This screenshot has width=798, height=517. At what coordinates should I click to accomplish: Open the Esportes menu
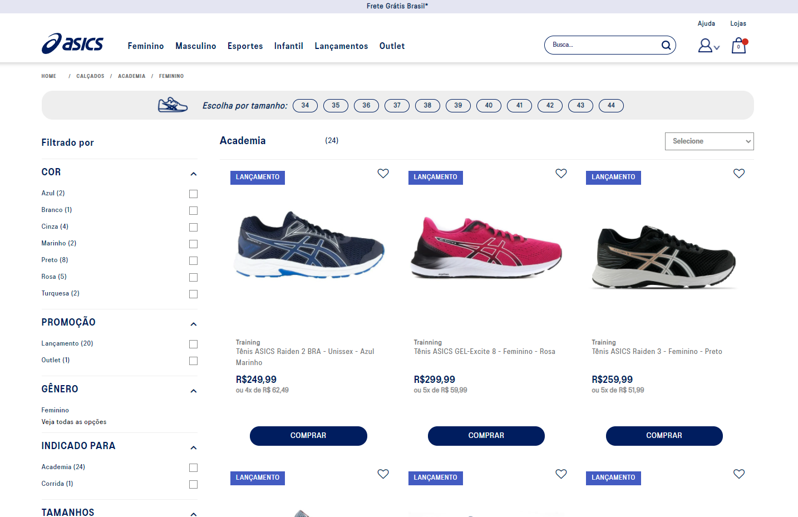coord(245,46)
